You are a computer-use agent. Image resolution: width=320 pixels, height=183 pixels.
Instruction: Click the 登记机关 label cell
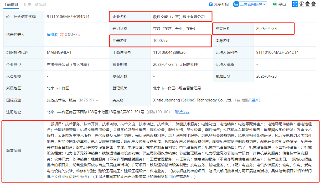pos(130,88)
